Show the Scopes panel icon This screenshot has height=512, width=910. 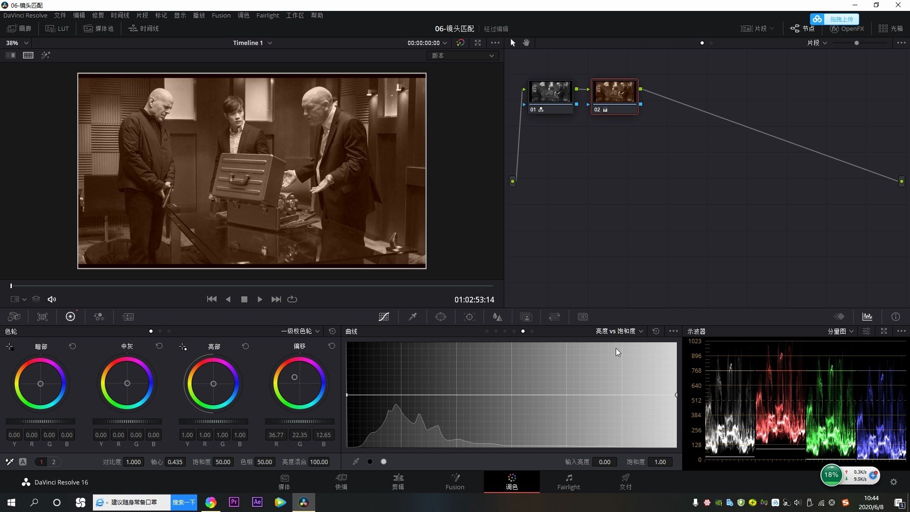pos(867,317)
